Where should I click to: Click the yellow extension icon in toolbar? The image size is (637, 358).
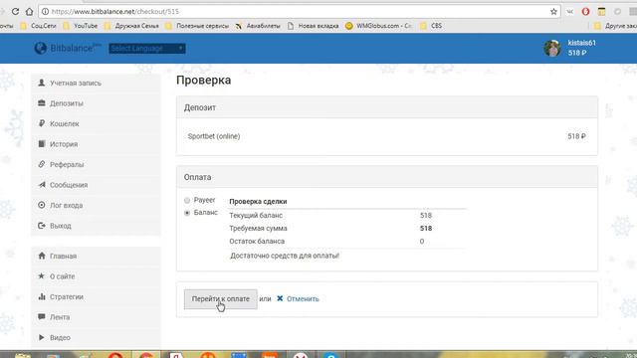click(x=601, y=11)
